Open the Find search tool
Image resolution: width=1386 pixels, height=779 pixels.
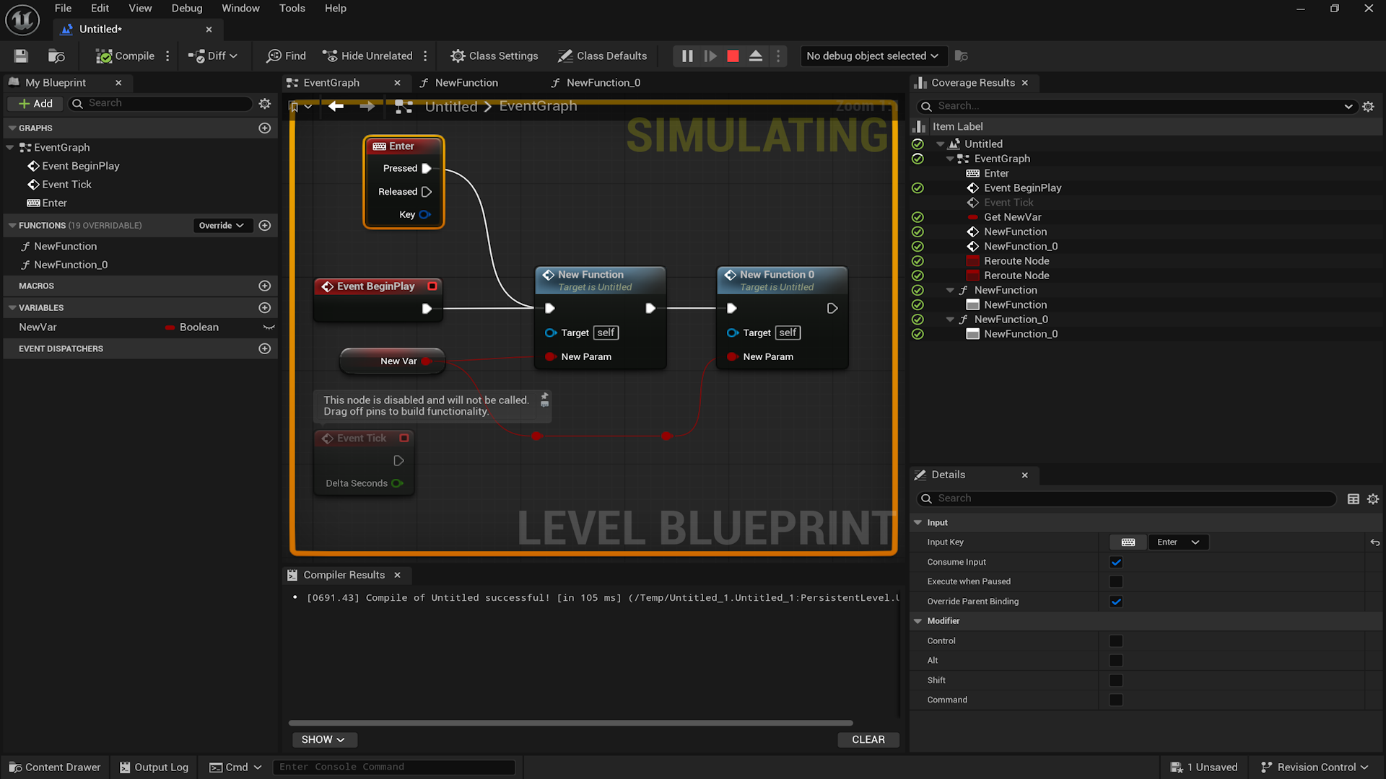click(286, 56)
